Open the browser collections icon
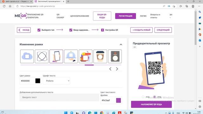Viewport: 203px width, 114px height. 187,6
